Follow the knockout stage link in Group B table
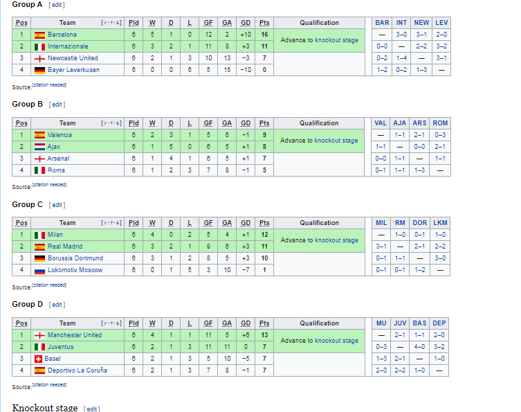Screen dimensions: 521x412 (x=336, y=141)
